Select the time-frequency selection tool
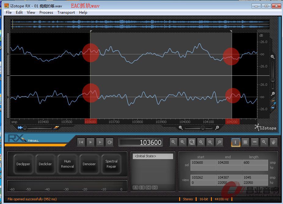The image size is (283, 204). [245, 142]
